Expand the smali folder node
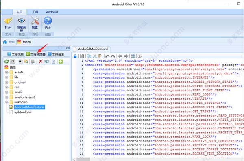This screenshot has width=244, height=161. (x=7, y=92)
